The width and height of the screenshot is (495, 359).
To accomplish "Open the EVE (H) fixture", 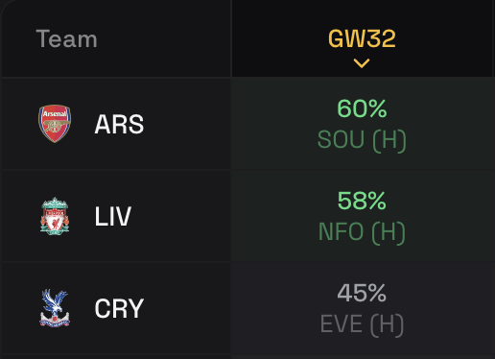I will tap(362, 324).
